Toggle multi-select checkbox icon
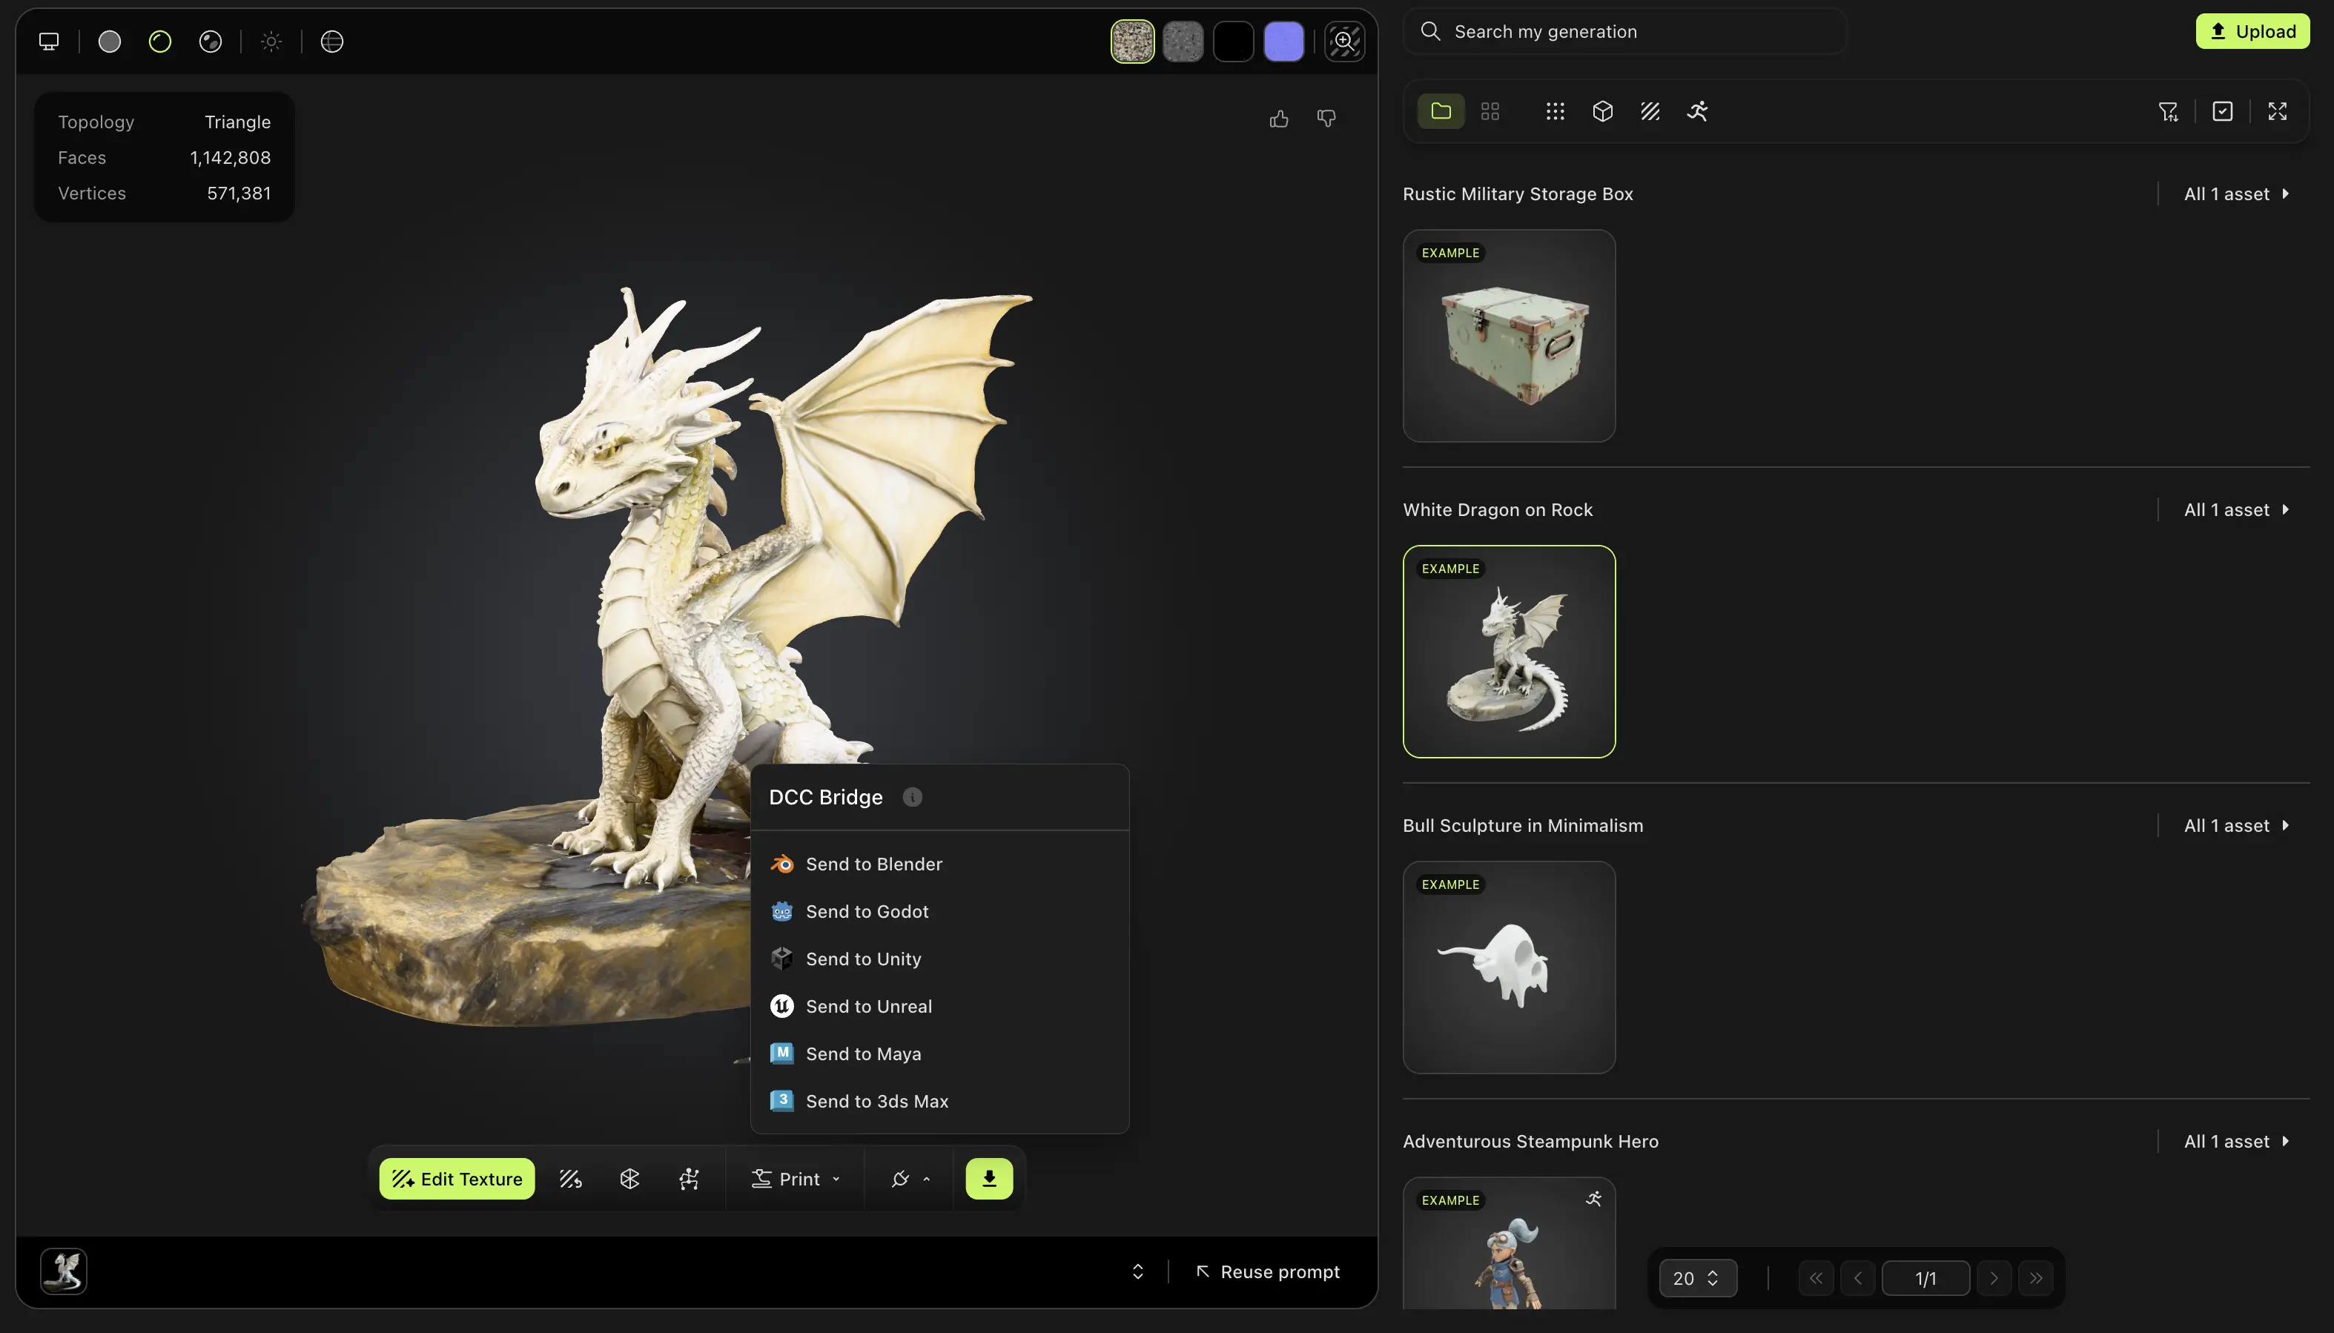2334x1333 pixels. click(x=2222, y=110)
